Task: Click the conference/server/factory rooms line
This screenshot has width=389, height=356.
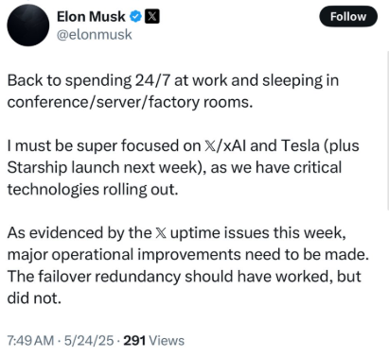Action: (130, 103)
